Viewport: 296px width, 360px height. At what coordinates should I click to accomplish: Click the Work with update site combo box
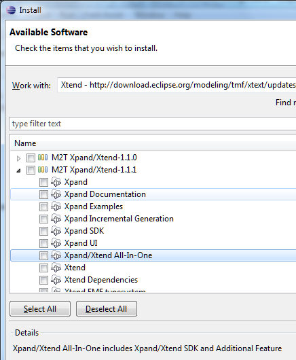click(x=177, y=85)
